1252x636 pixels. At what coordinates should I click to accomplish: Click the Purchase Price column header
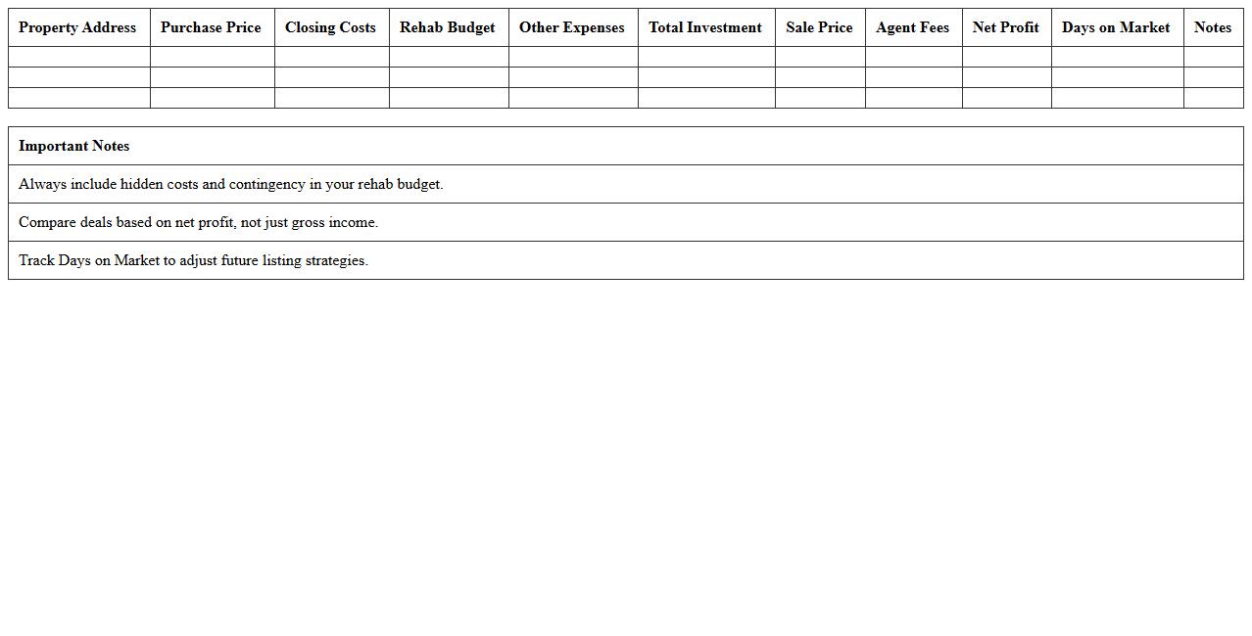pyautogui.click(x=211, y=27)
